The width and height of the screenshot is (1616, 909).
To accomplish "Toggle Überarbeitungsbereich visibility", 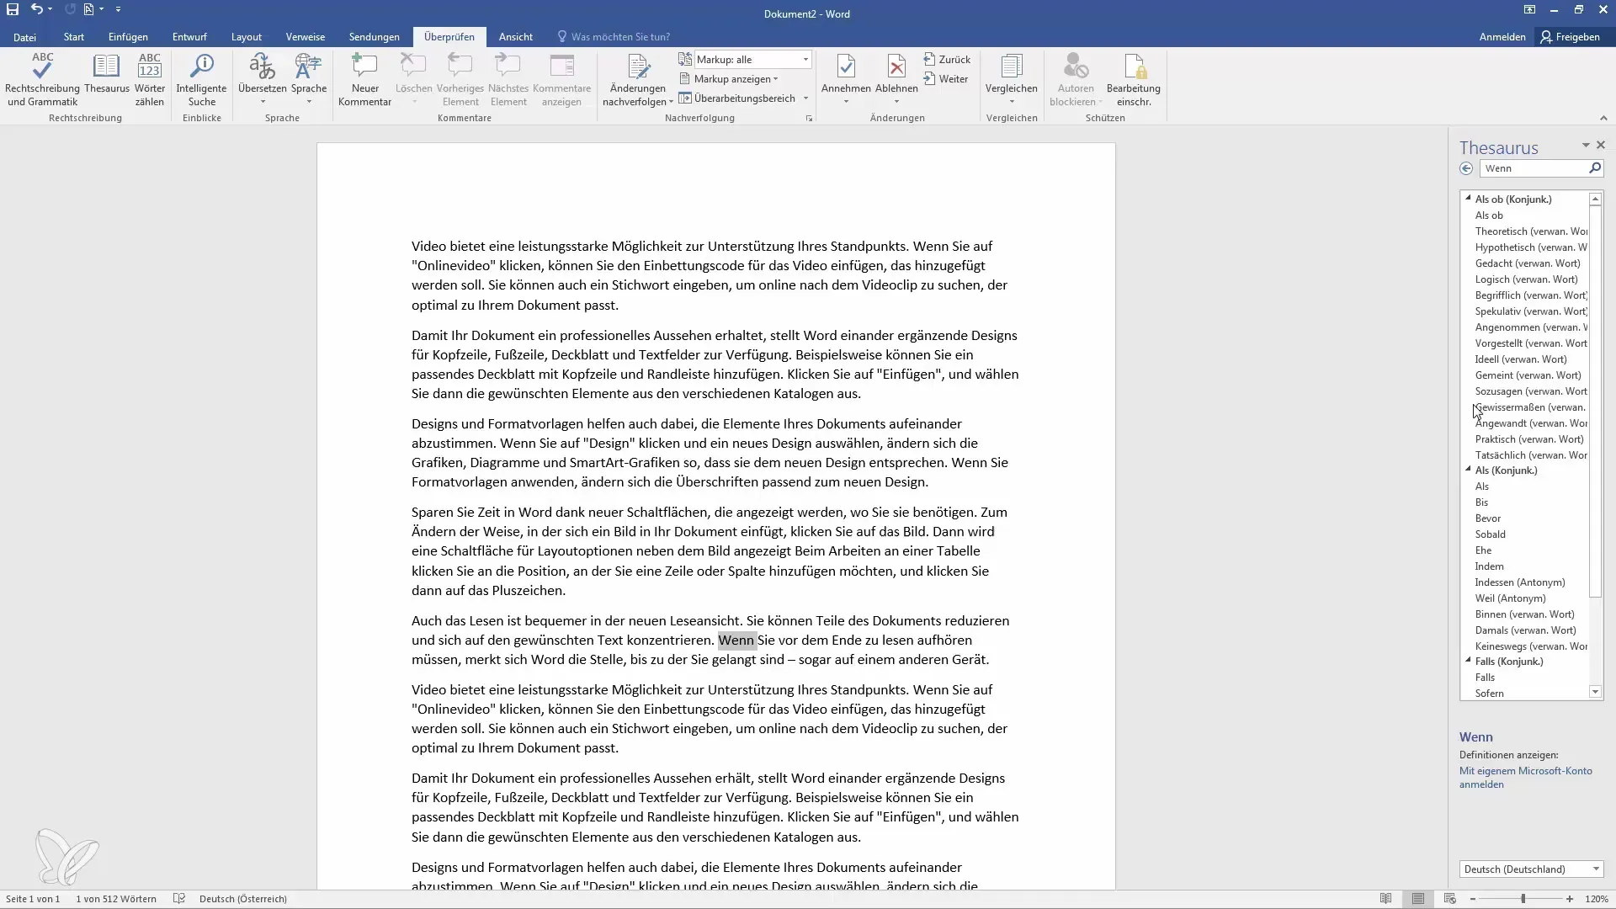I will (738, 98).
